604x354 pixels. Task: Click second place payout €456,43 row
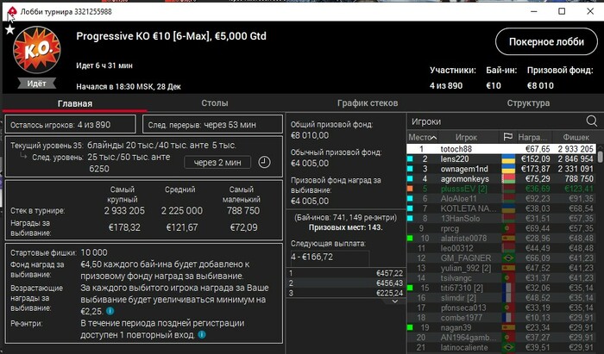(x=346, y=283)
